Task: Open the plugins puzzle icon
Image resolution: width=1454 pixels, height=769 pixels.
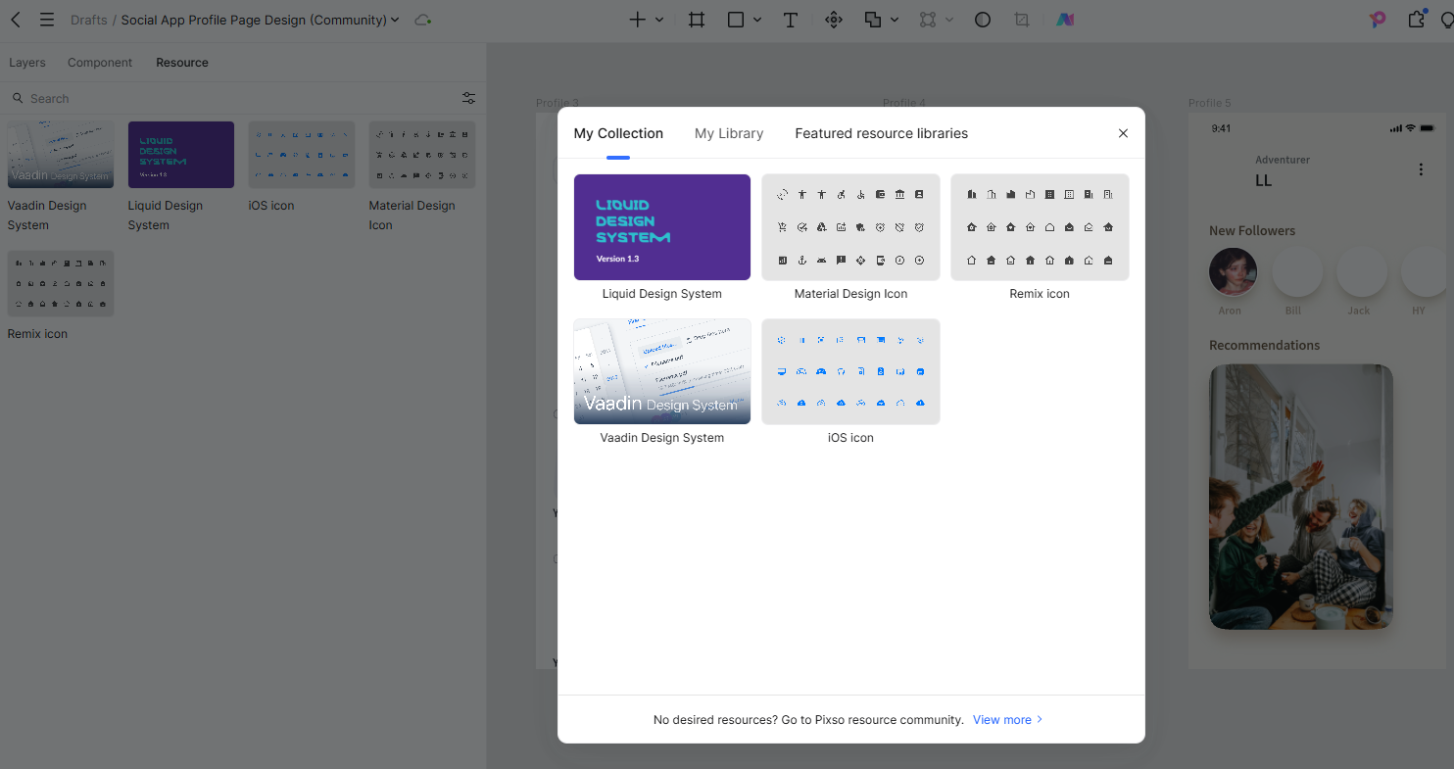Action: coord(1417,20)
